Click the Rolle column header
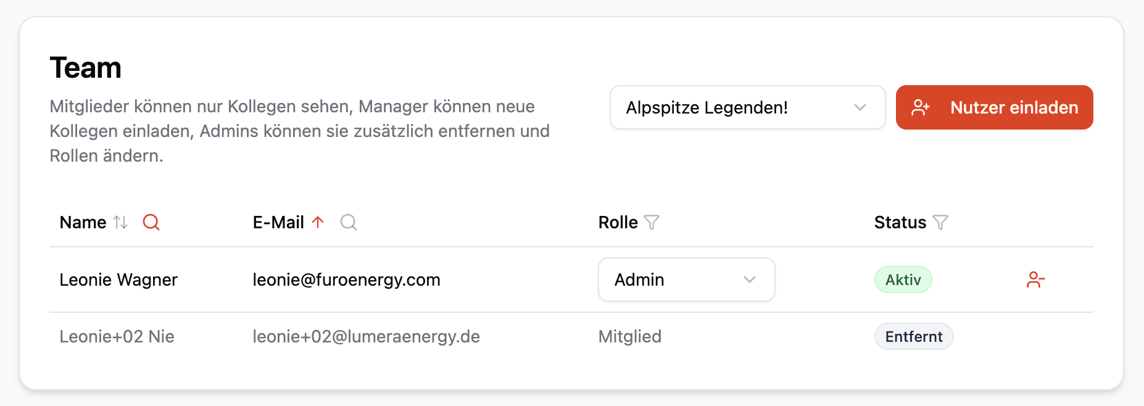 pos(618,222)
